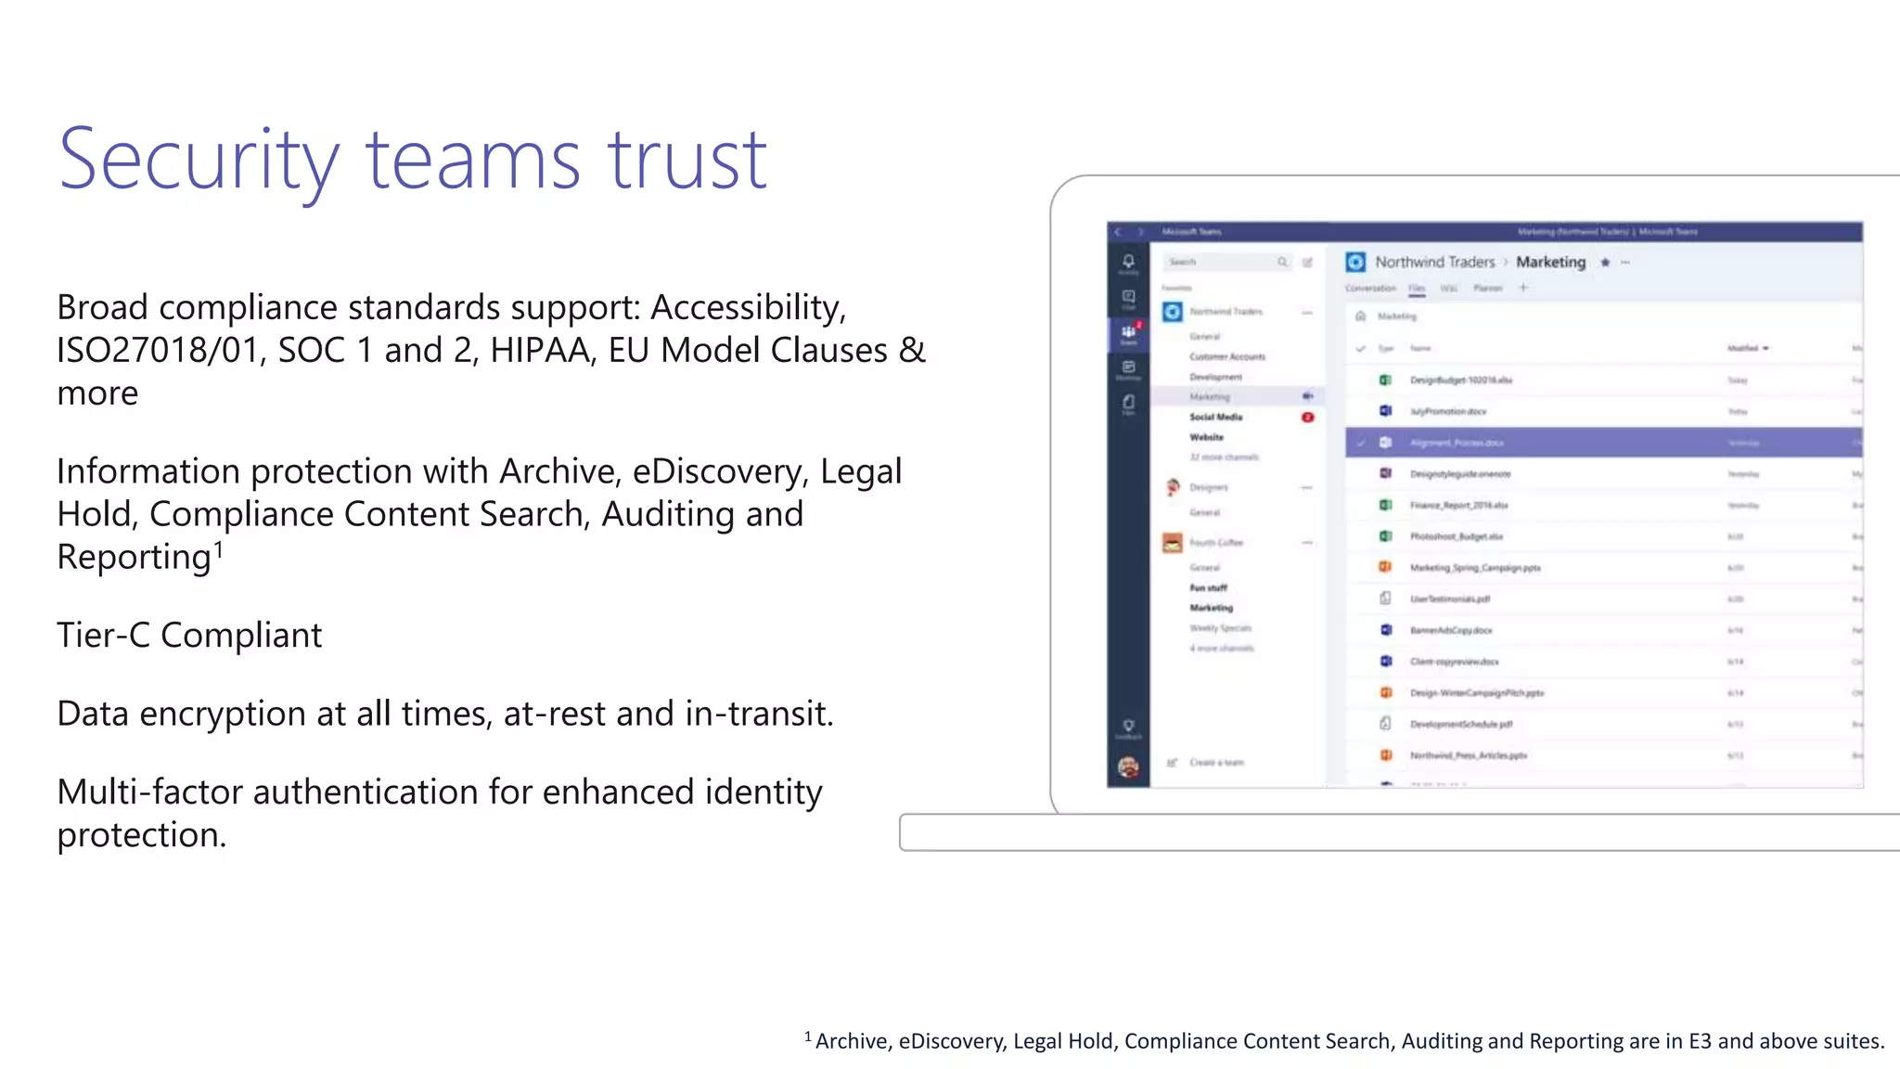Click the Fourth Coffee team avatar

(1173, 543)
